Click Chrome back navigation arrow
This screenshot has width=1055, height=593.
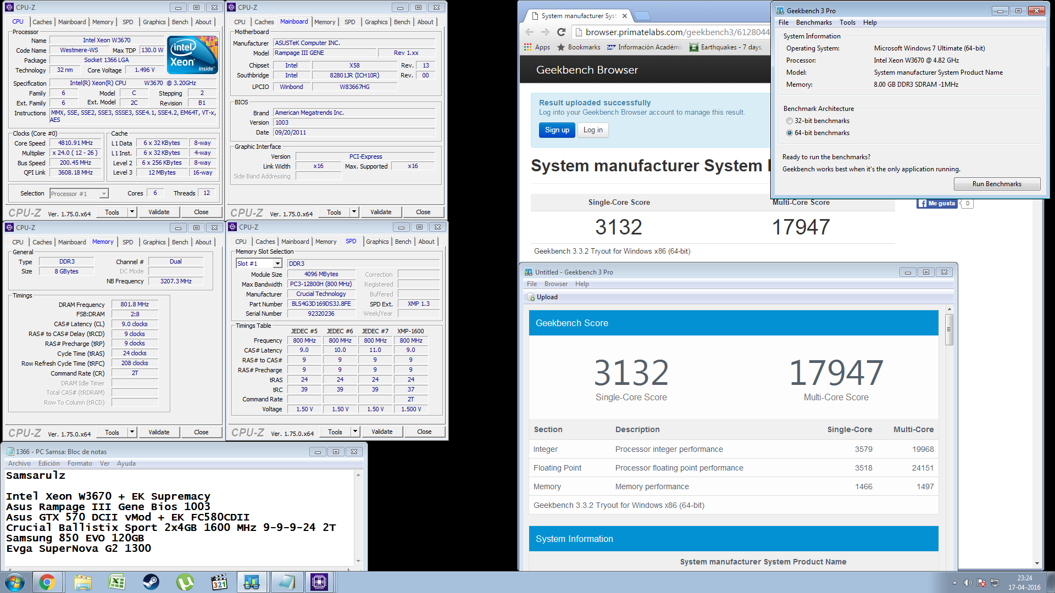pos(529,32)
